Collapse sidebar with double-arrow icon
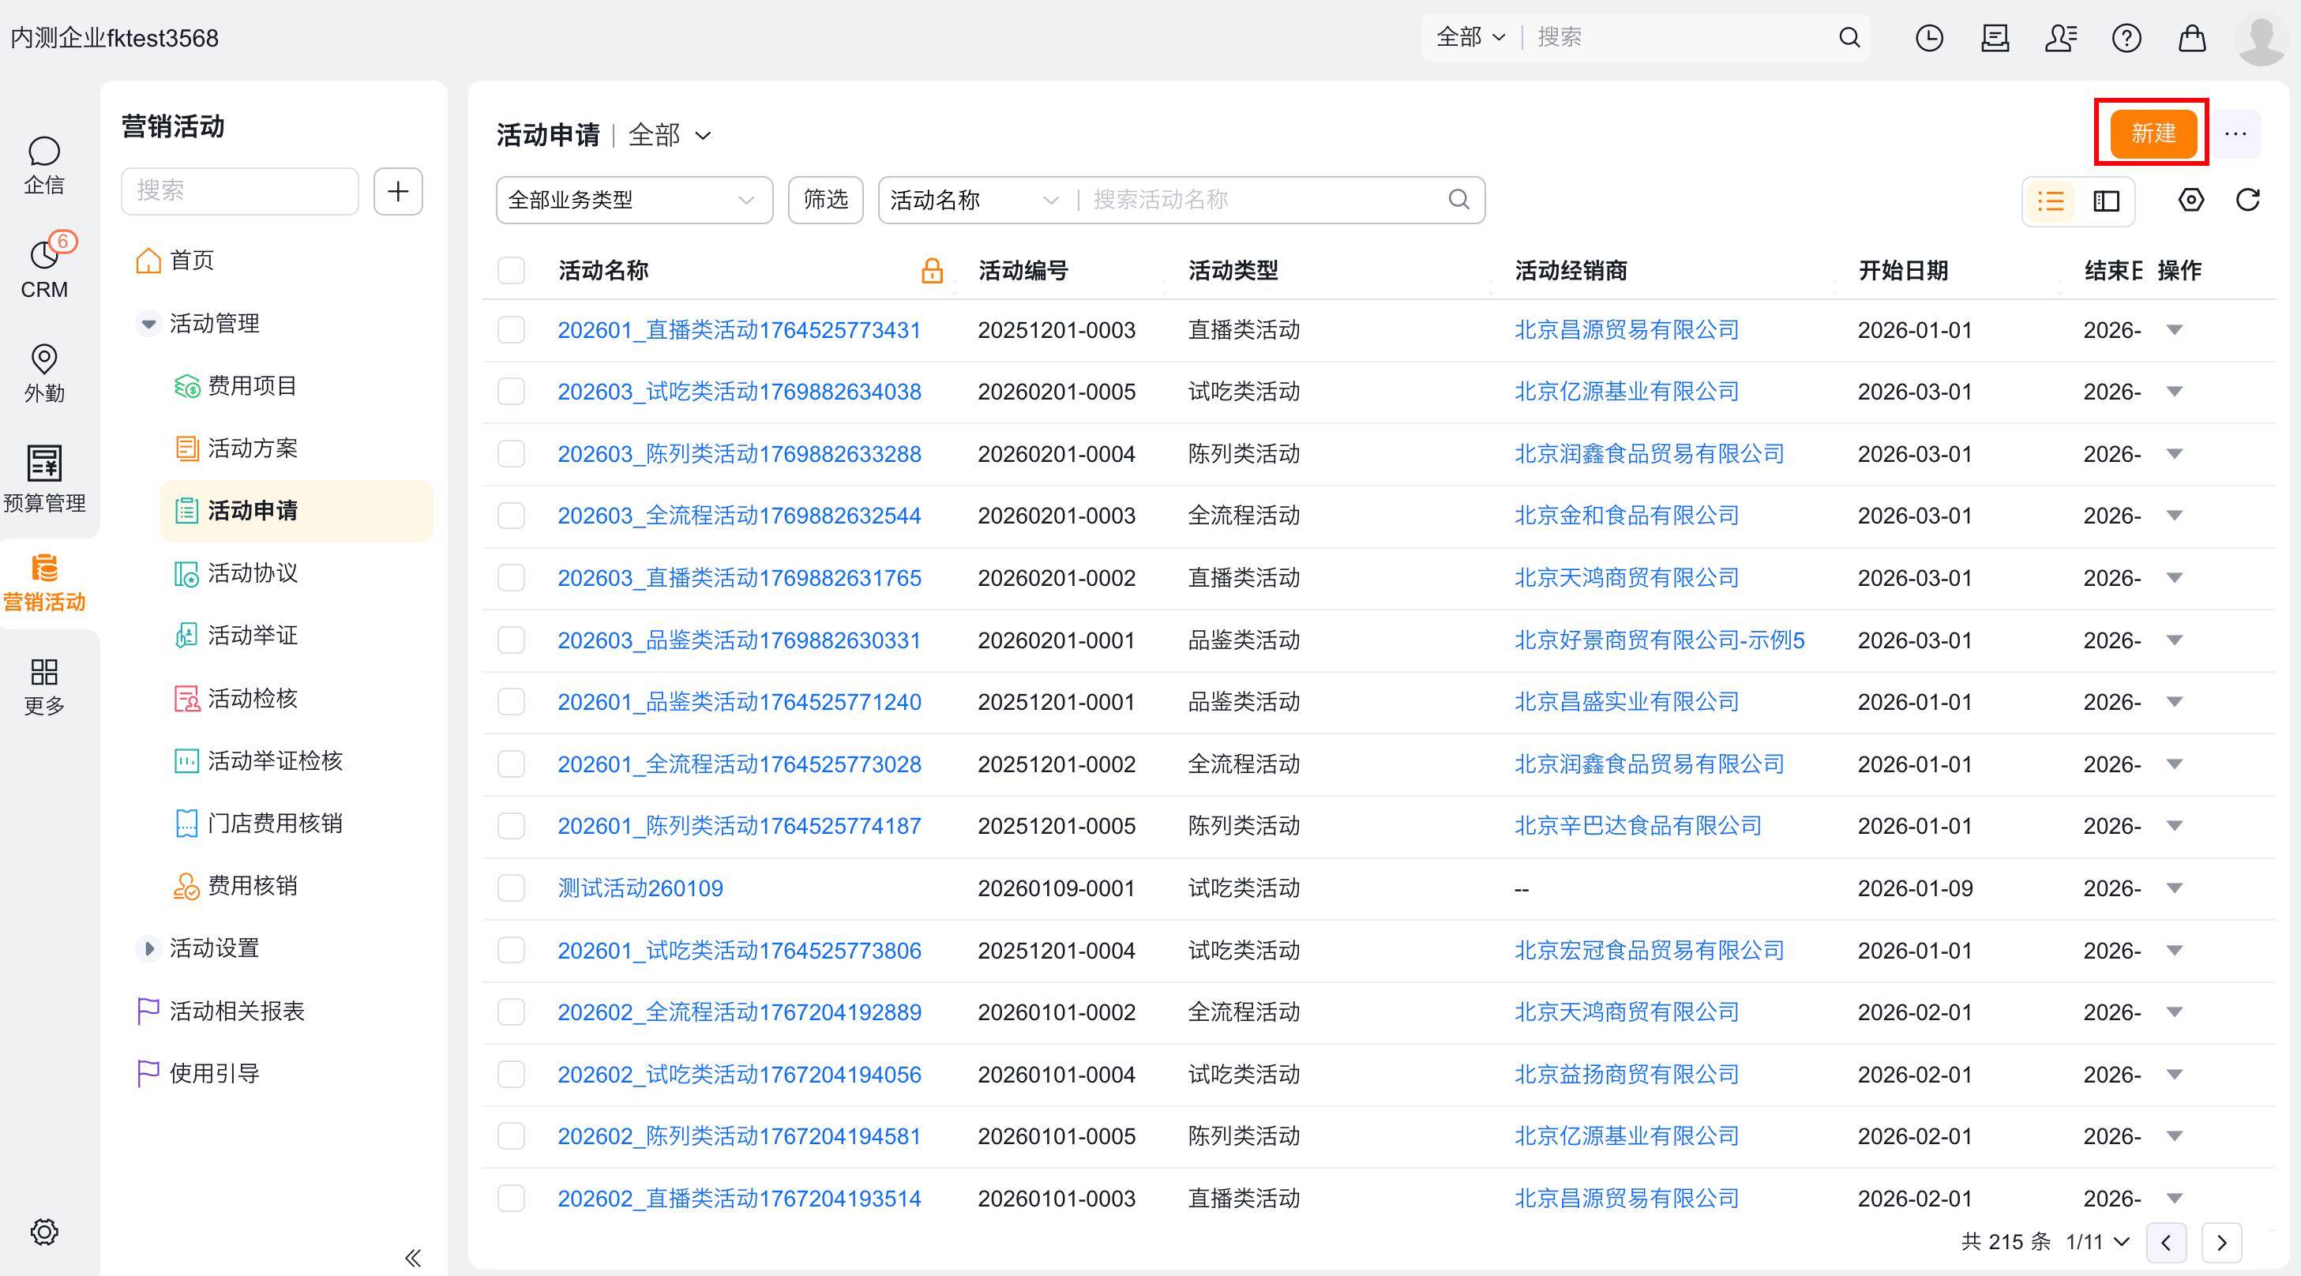2301x1276 pixels. click(x=411, y=1257)
